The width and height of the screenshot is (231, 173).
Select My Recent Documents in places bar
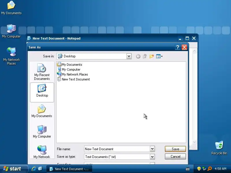coord(42,72)
